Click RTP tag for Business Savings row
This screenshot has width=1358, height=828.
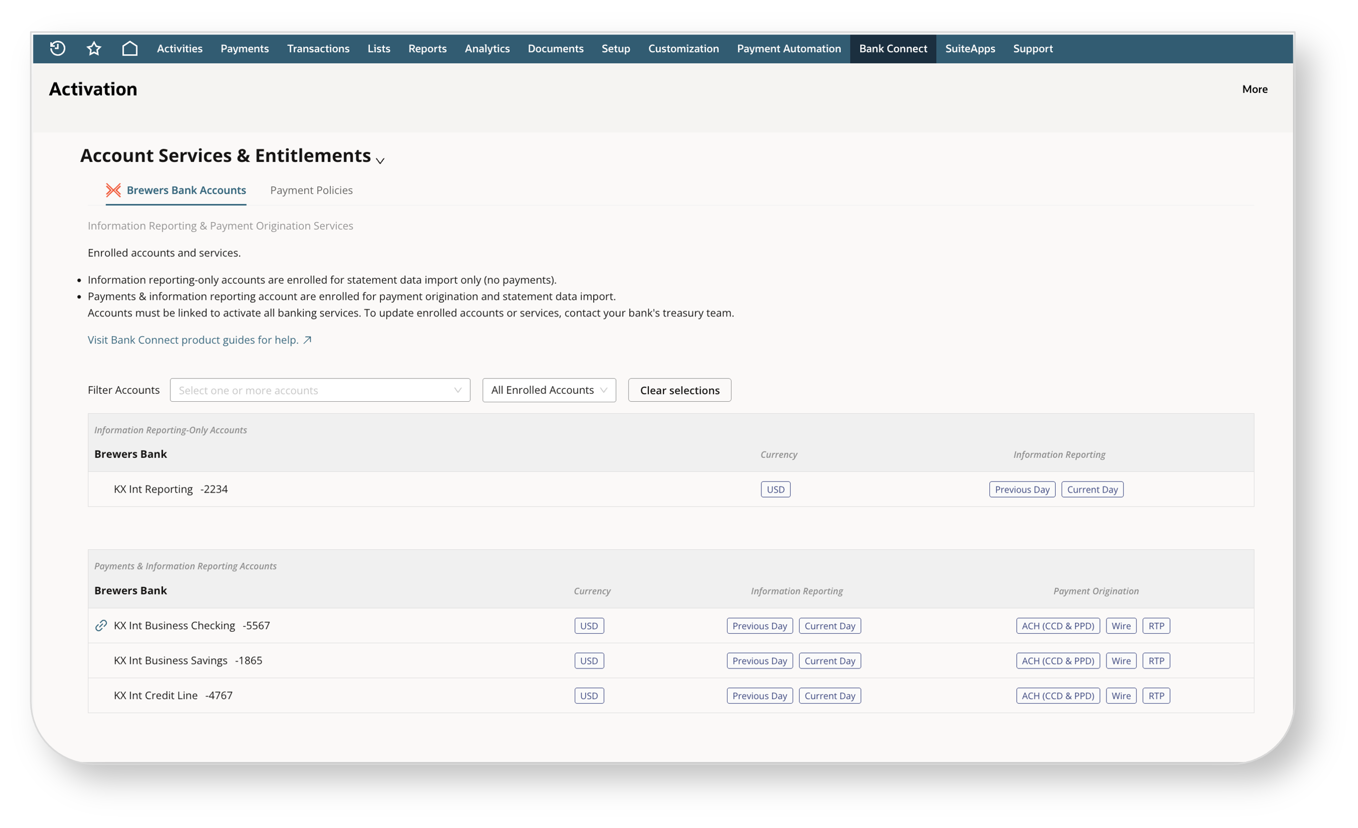tap(1156, 661)
